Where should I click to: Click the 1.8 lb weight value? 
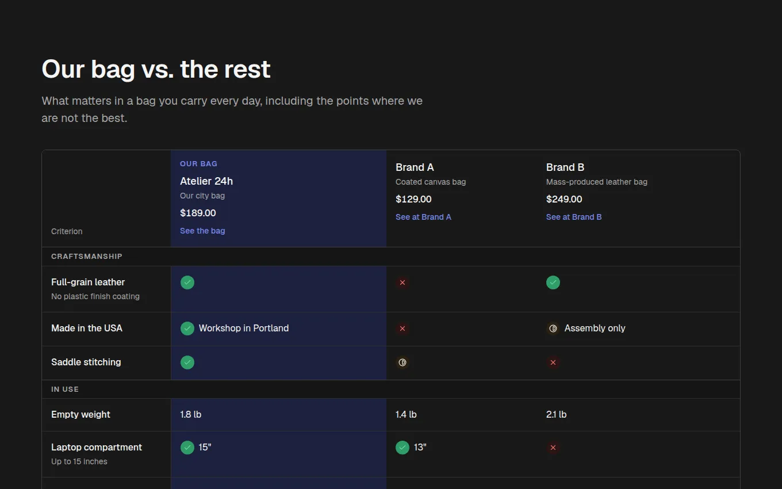tap(191, 414)
